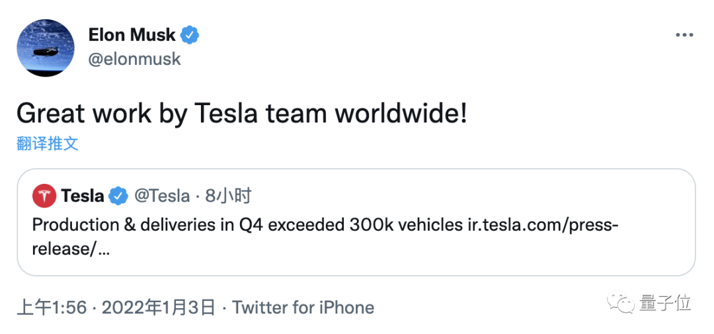Click the WeChat watermark icon
The height and width of the screenshot is (334, 714).
click(623, 304)
